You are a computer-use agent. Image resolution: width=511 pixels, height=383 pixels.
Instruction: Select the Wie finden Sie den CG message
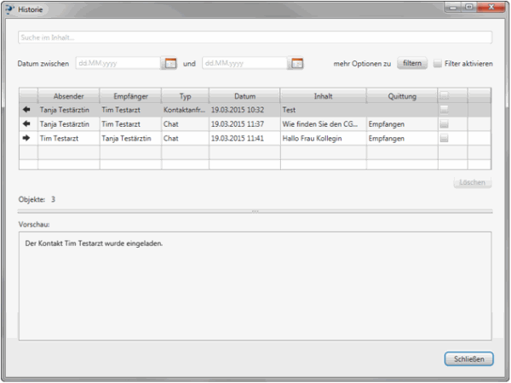(322, 123)
